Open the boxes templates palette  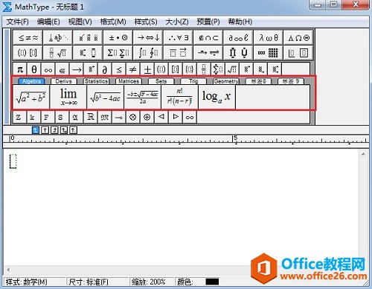click(x=298, y=53)
